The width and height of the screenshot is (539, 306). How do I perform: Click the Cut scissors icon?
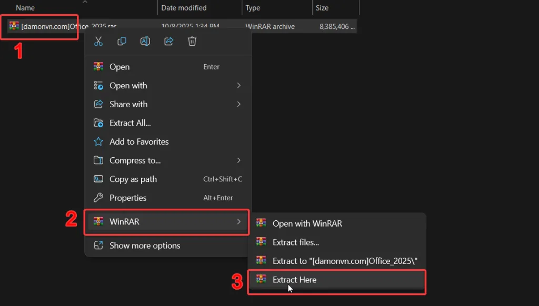pos(98,42)
